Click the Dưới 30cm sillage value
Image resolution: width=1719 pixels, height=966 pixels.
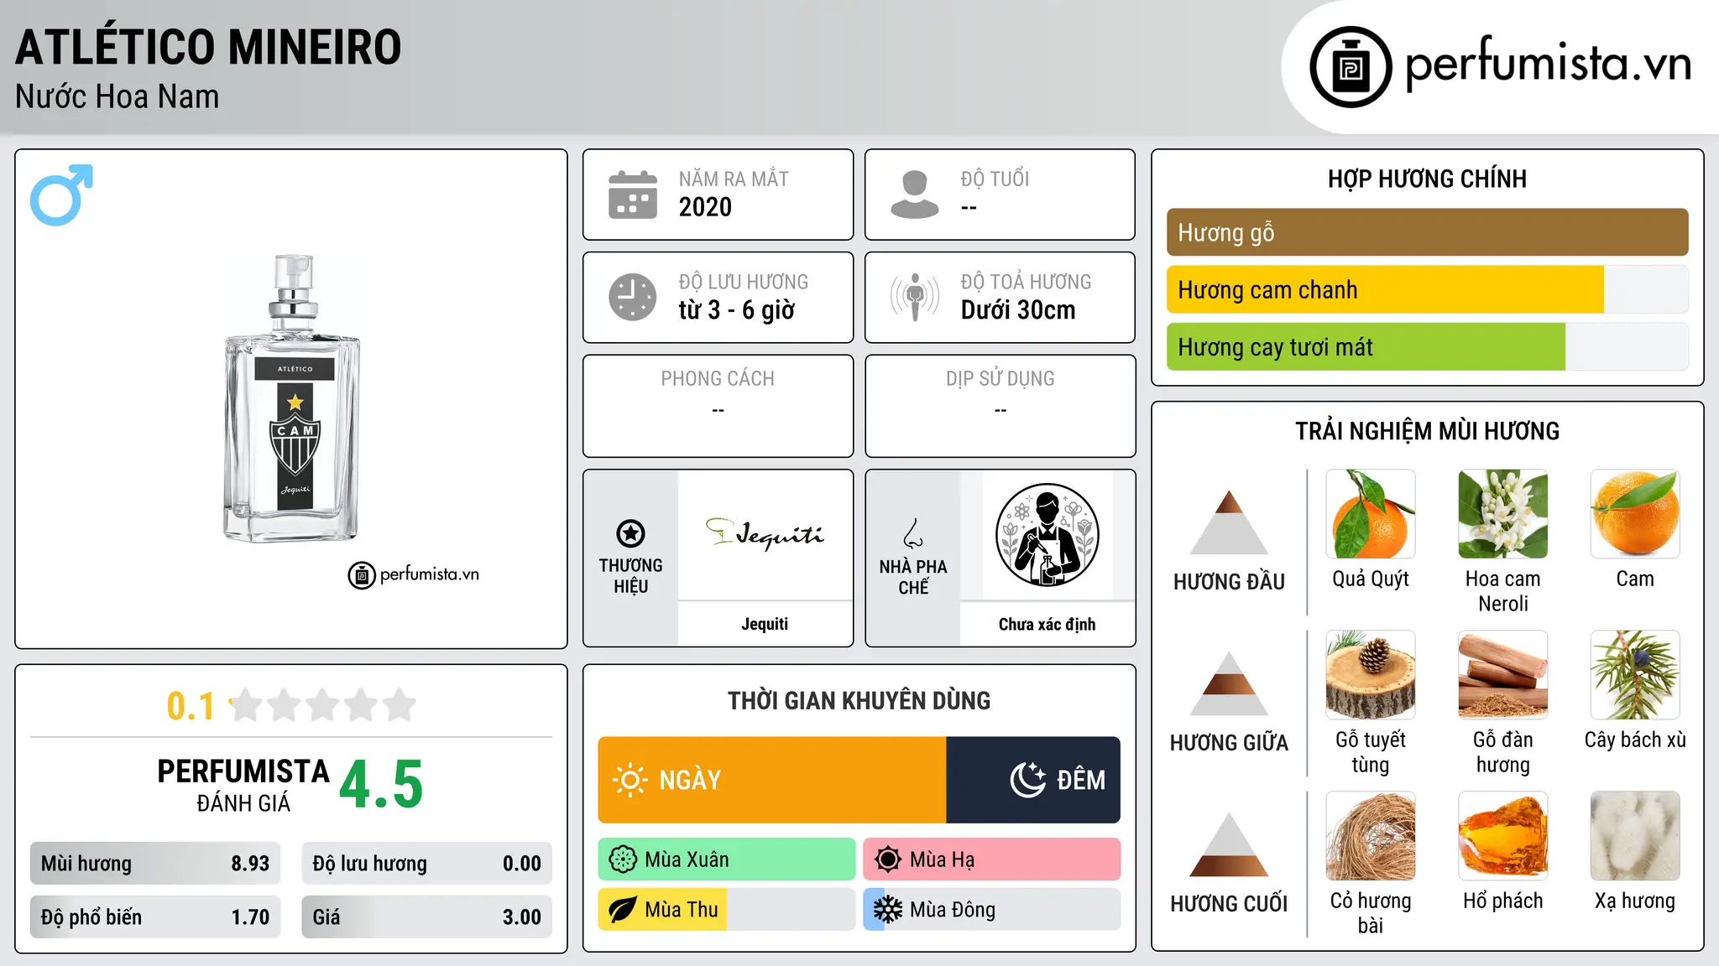pyautogui.click(x=1018, y=310)
